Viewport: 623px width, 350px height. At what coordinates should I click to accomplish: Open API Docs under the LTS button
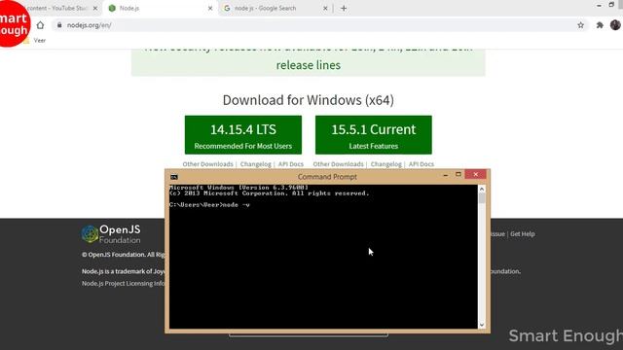(291, 164)
